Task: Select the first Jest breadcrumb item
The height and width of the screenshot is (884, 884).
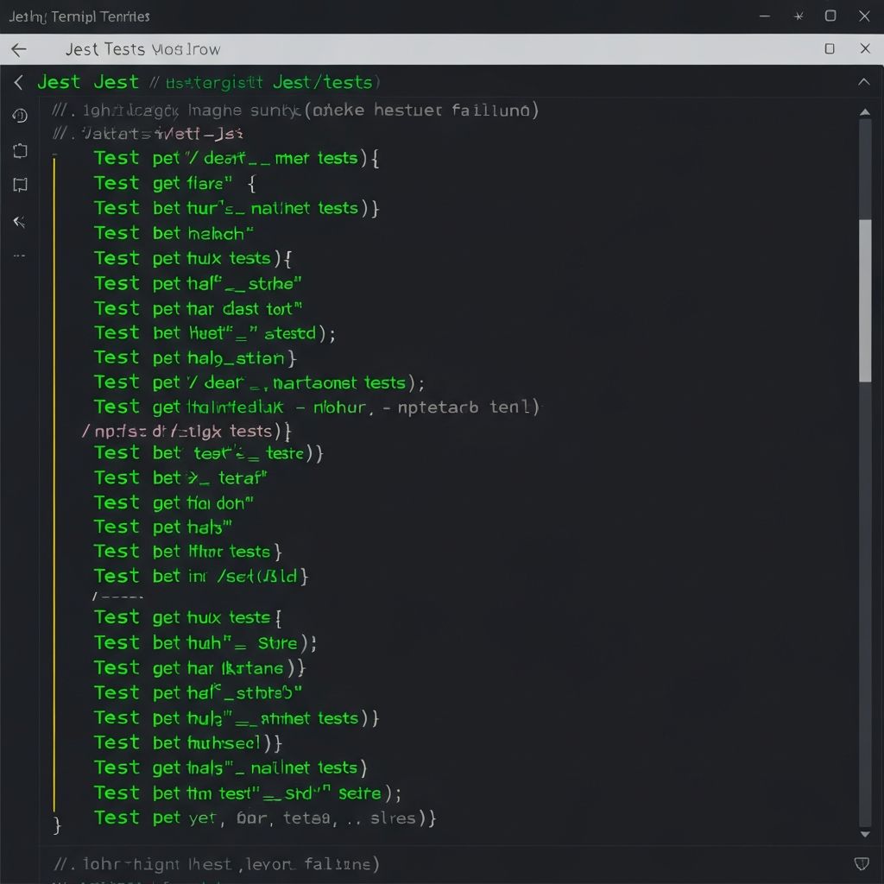Action: tap(59, 83)
